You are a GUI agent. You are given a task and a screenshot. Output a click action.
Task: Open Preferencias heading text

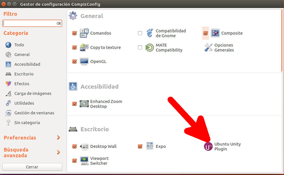[x=20, y=138]
